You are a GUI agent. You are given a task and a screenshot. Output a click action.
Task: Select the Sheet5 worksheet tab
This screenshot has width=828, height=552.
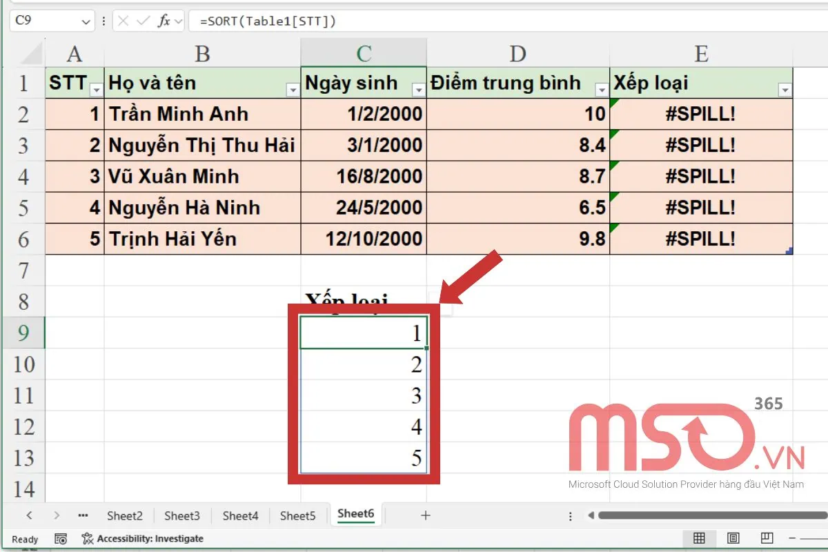[297, 515]
